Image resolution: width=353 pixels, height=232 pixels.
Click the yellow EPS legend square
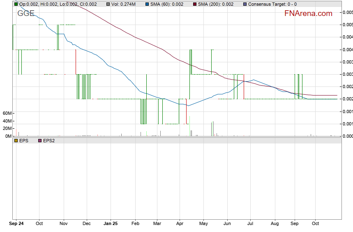pyautogui.click(x=16, y=141)
